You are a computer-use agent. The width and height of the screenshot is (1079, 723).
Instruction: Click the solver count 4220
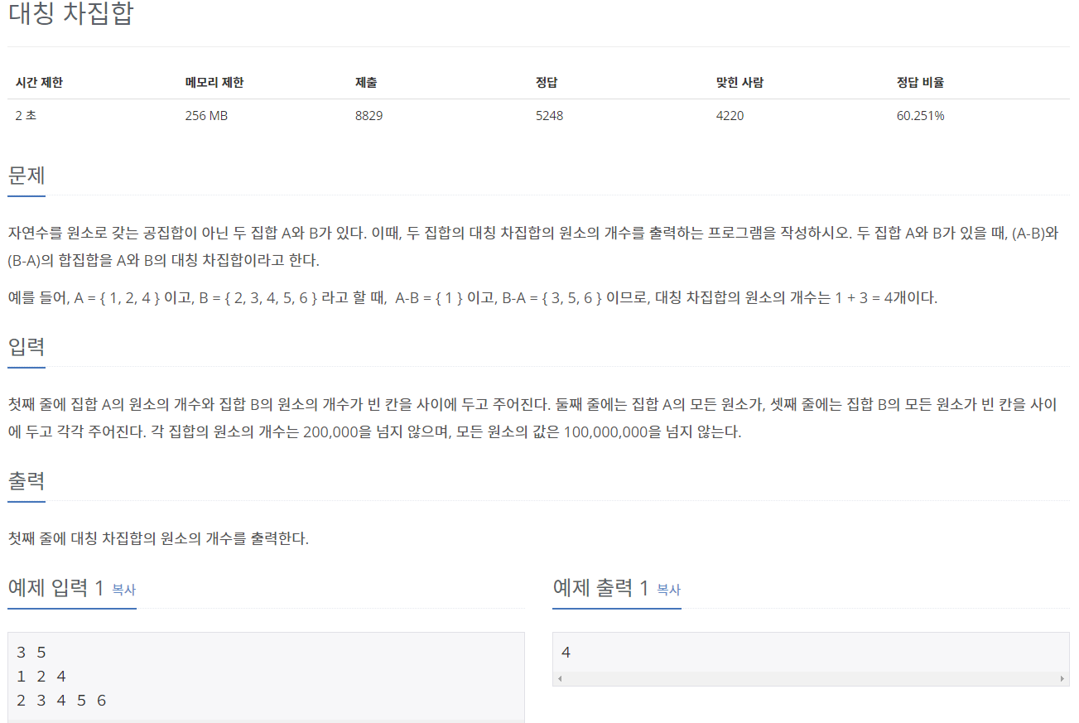point(730,116)
